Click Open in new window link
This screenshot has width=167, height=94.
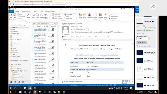(x=144, y=46)
